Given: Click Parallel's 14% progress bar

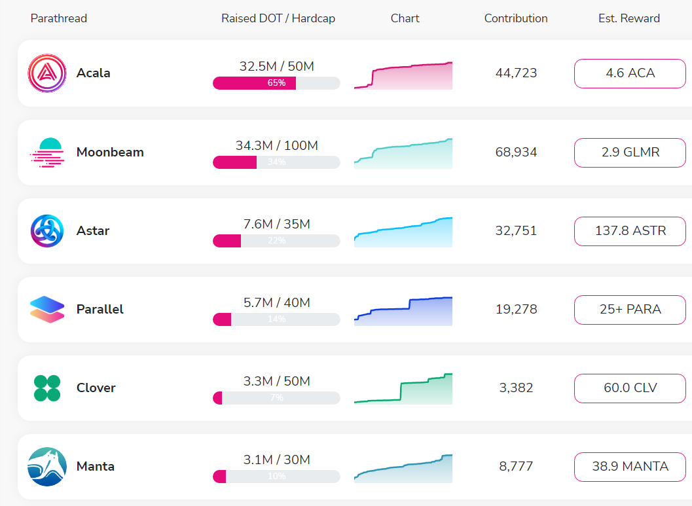Looking at the screenshot, I should point(276,319).
